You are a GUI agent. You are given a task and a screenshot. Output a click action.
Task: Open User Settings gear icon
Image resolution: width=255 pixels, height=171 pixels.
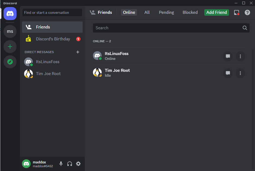coord(78,164)
